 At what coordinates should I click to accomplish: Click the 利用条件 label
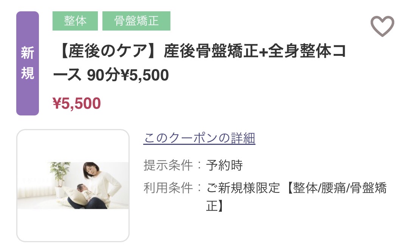(168, 188)
